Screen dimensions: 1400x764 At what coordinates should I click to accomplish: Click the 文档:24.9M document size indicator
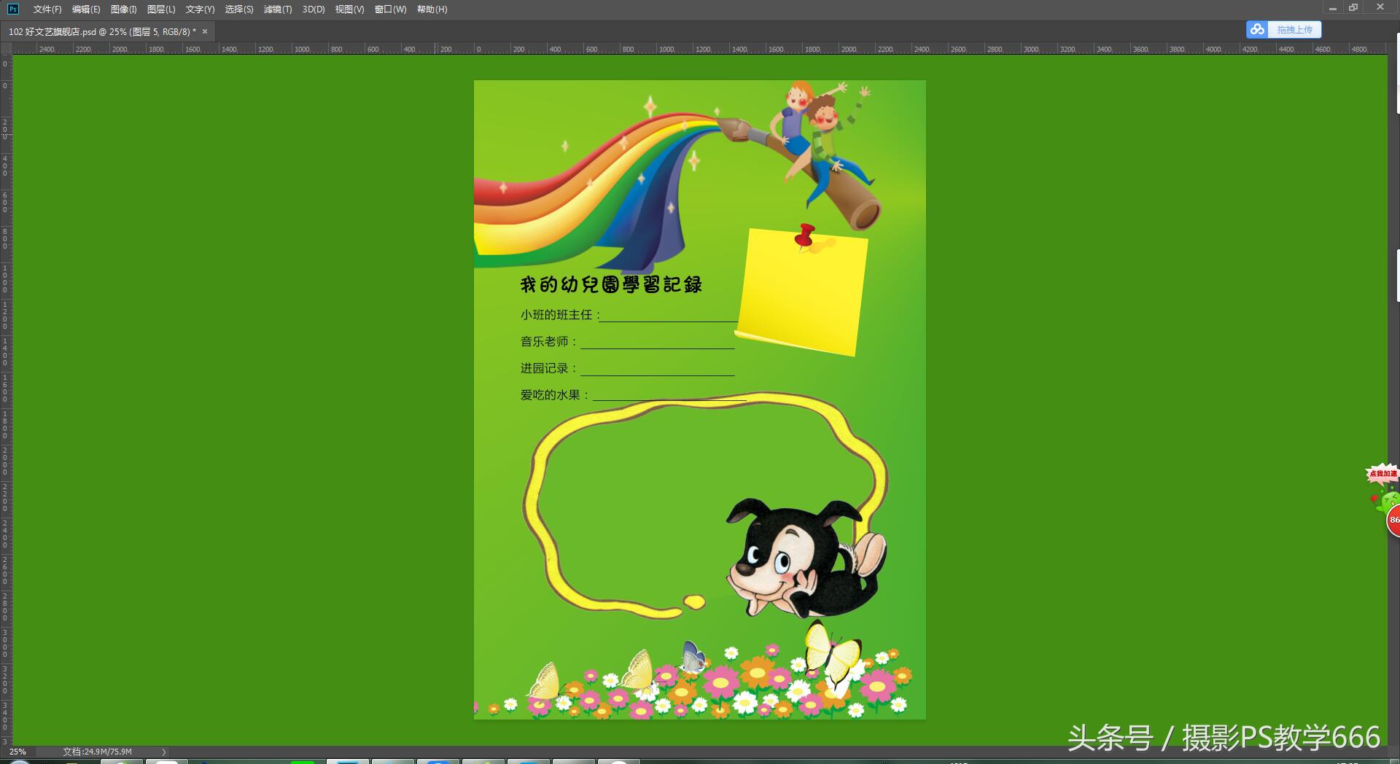(96, 752)
